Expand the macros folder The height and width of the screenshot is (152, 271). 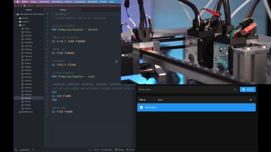pyautogui.click(x=18, y=22)
